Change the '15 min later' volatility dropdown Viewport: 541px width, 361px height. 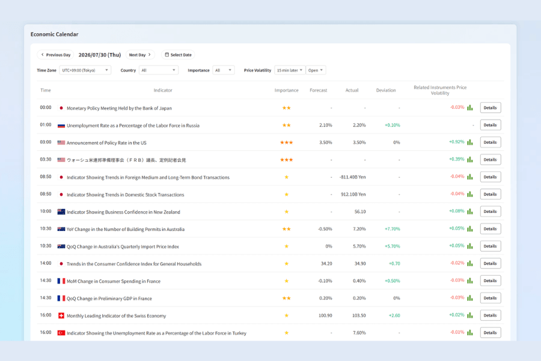click(290, 70)
